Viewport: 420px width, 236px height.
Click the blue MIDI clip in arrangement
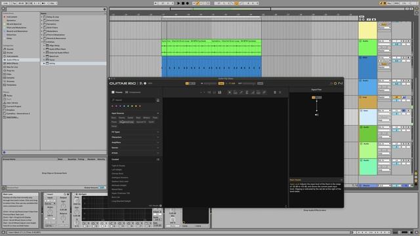(211, 67)
